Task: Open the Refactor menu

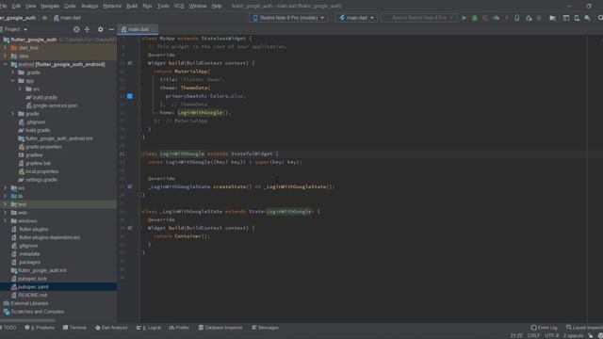Action: pyautogui.click(x=112, y=7)
